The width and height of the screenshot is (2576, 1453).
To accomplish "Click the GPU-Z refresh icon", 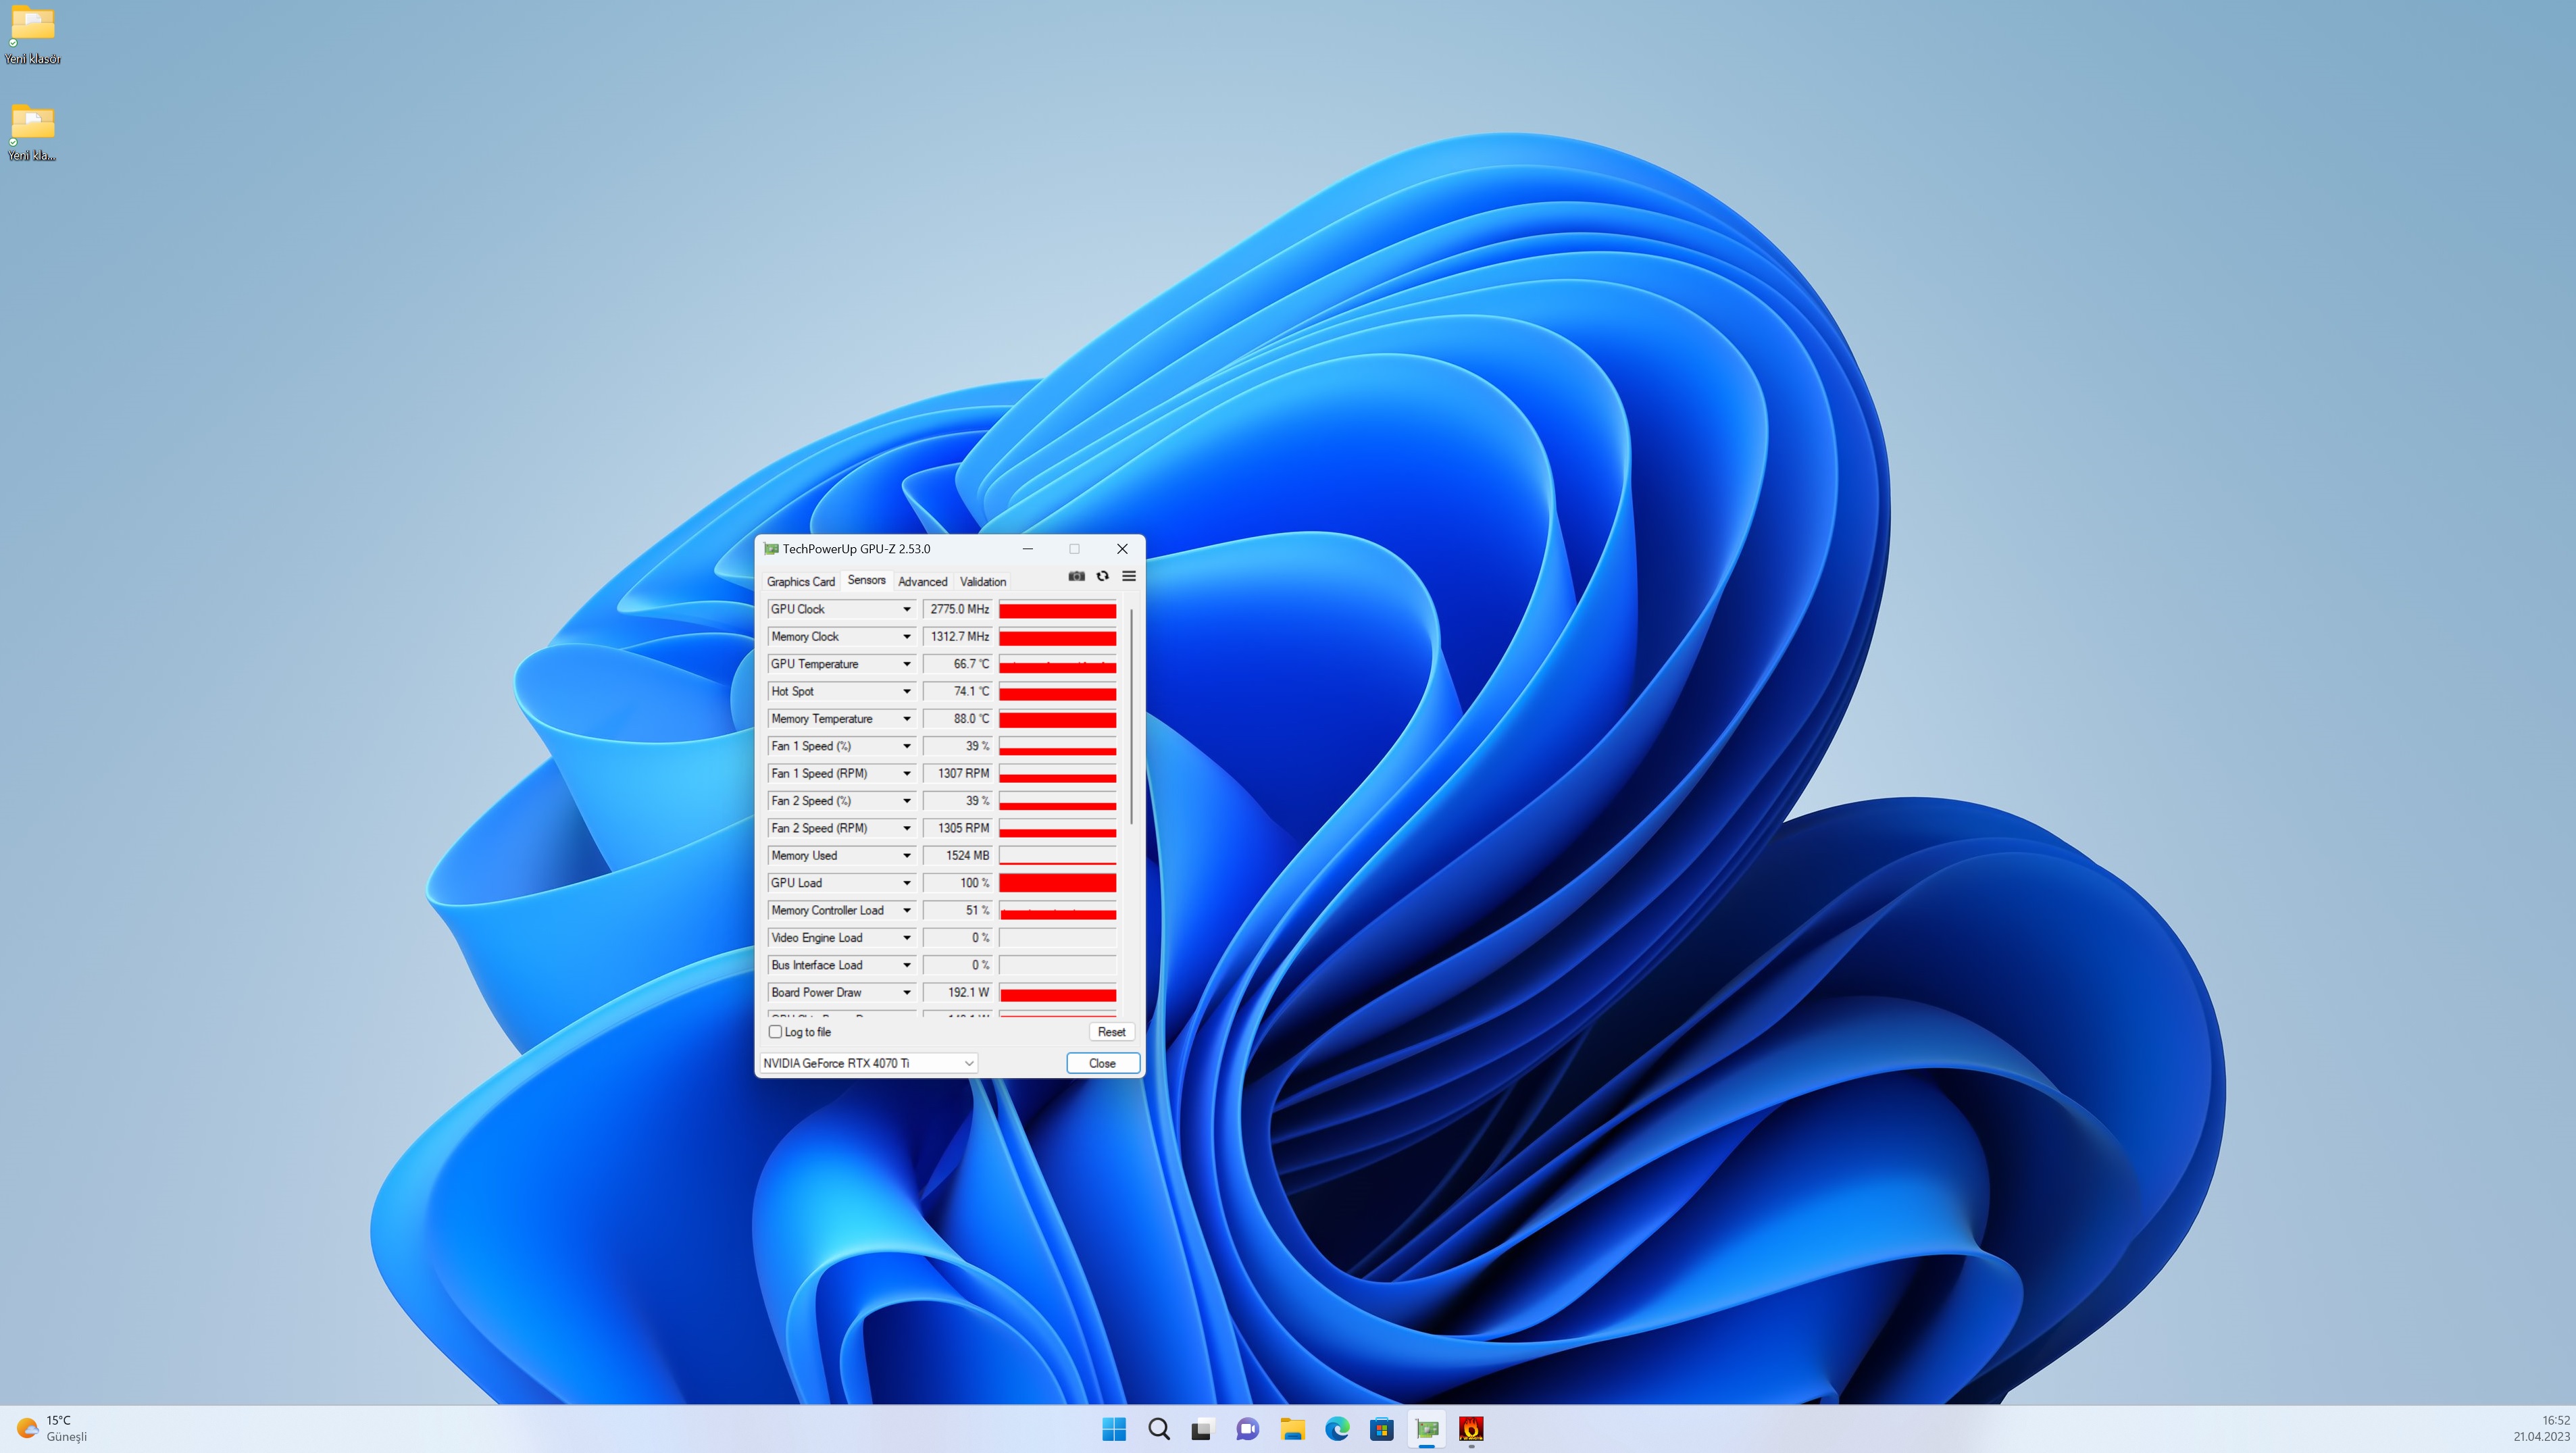I will (x=1102, y=576).
